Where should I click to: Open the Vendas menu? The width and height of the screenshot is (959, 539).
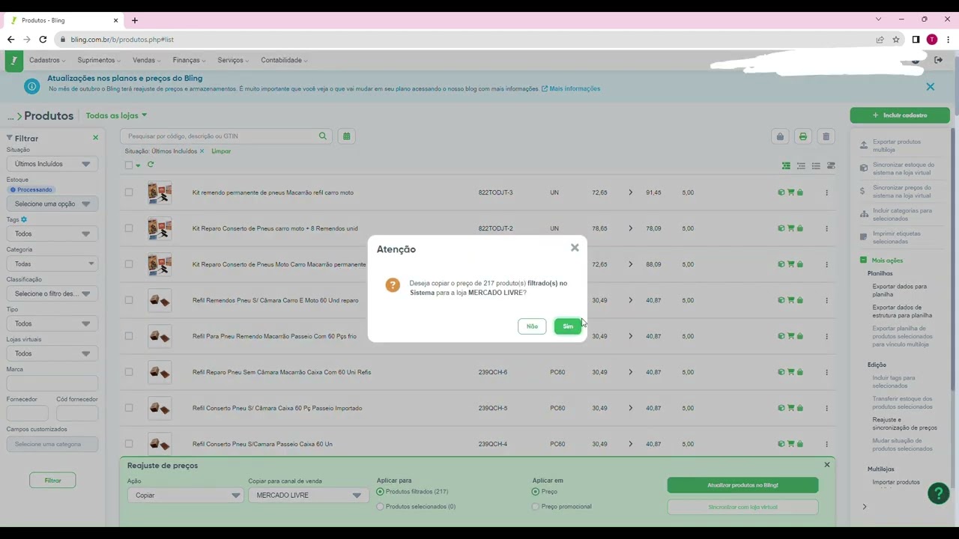coord(147,61)
